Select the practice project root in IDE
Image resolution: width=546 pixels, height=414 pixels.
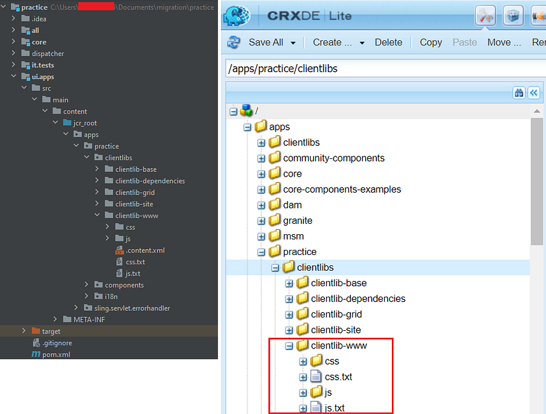(34, 7)
